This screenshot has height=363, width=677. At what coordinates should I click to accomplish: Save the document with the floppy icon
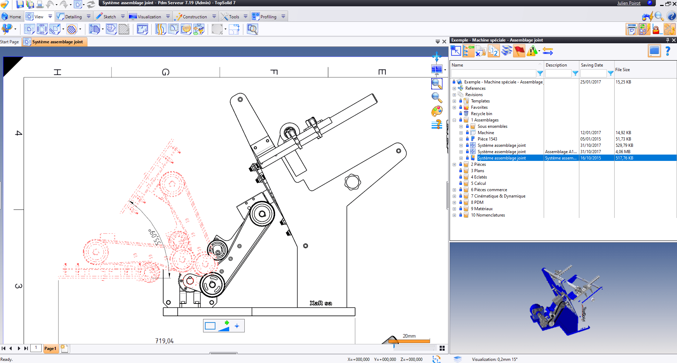20,4
